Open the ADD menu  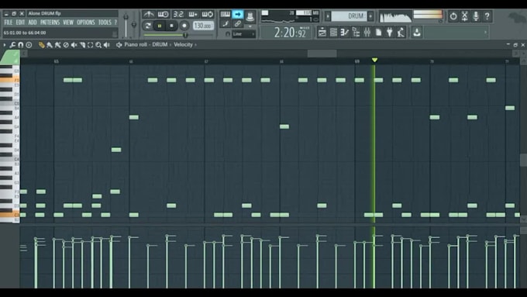33,22
